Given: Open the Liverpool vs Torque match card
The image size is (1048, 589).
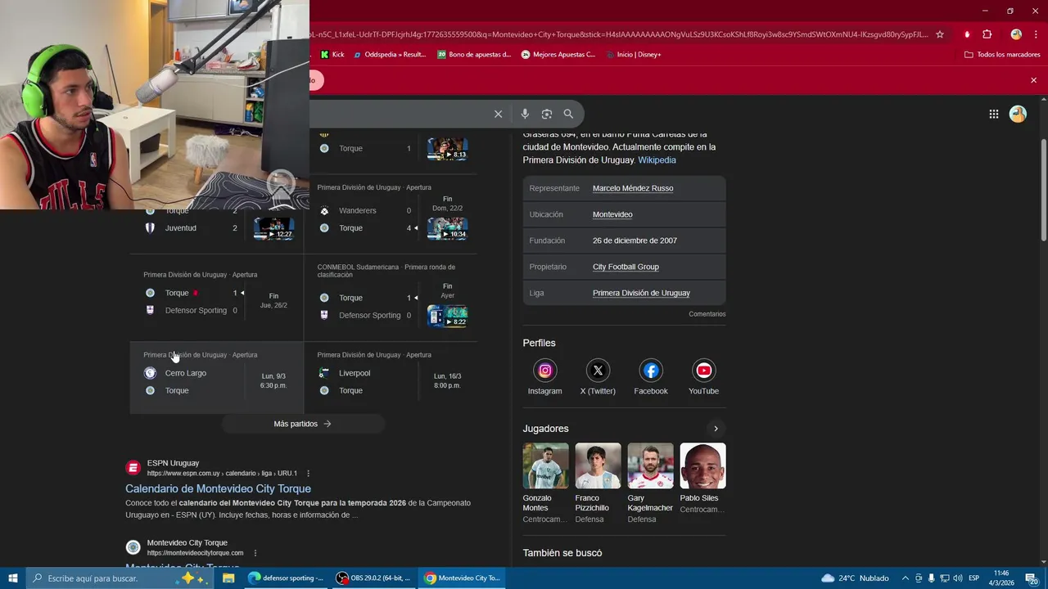Looking at the screenshot, I should (391, 377).
